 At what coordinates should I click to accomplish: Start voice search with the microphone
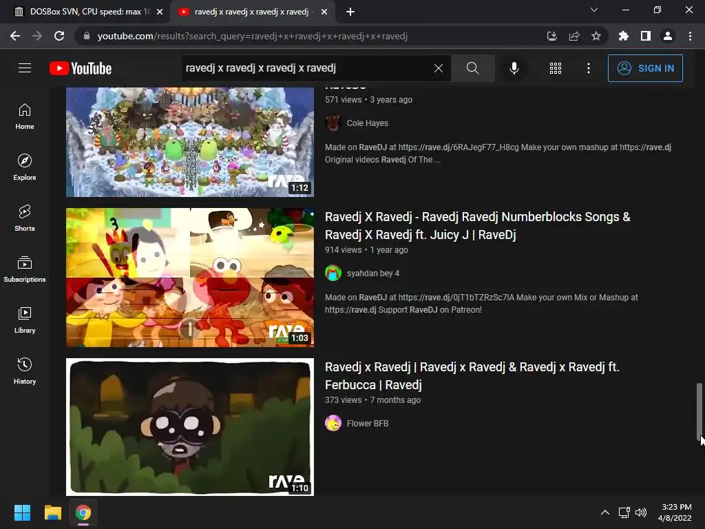(x=514, y=68)
